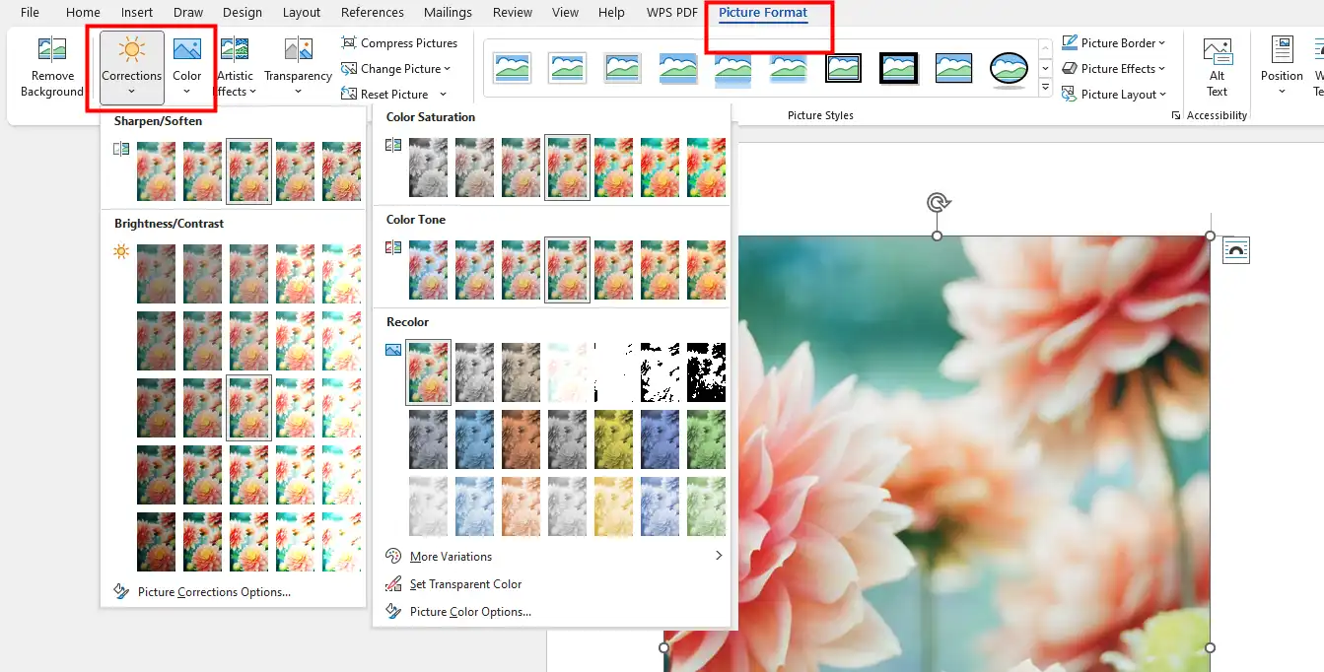1324x672 pixels.
Task: Select the black oval picture style
Action: click(1009, 68)
